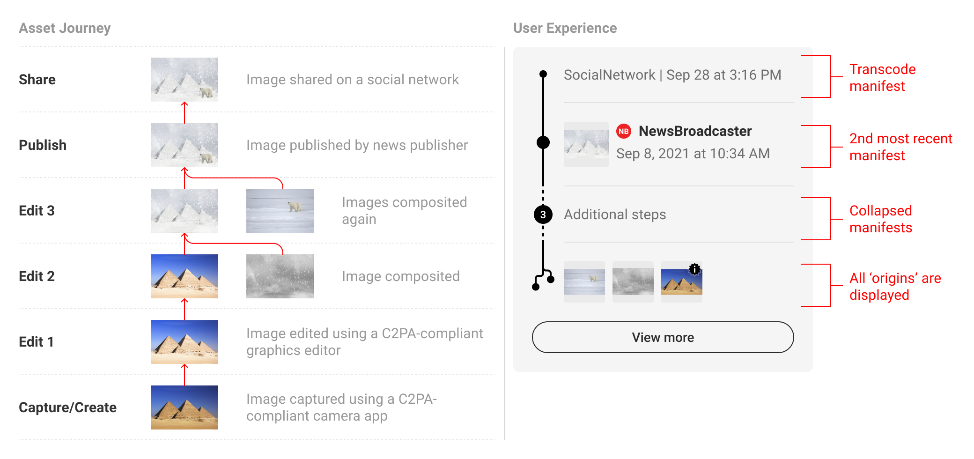Select the Capture/Create pyramids image
The image size is (974, 459).
coord(184,407)
